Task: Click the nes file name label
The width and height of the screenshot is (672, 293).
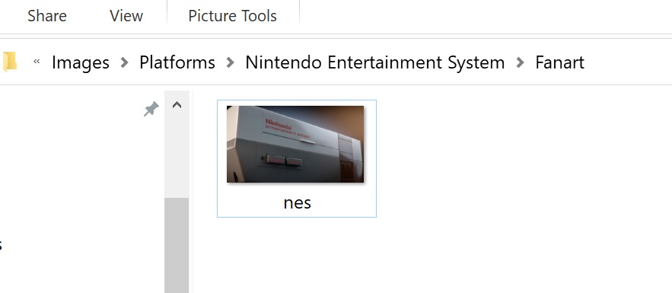Action: (297, 202)
